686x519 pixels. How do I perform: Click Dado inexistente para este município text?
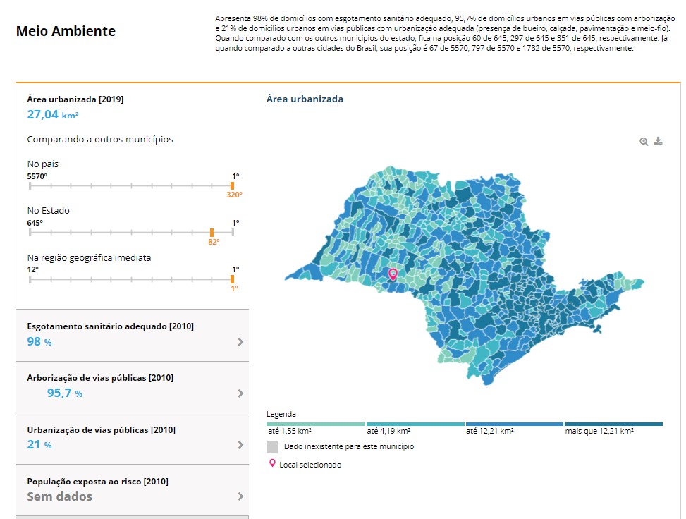point(349,447)
